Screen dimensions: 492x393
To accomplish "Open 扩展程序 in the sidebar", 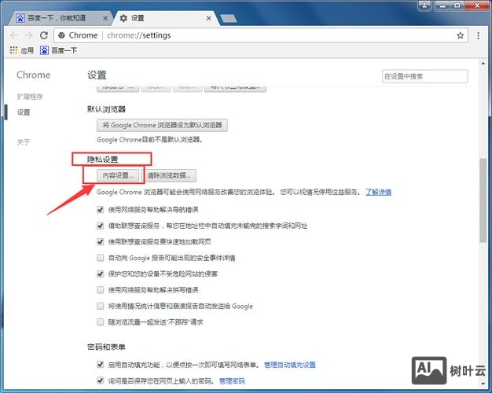I will click(x=30, y=97).
